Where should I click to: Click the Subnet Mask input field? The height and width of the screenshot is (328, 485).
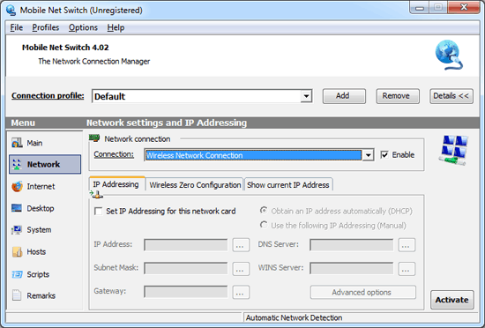pos(185,268)
